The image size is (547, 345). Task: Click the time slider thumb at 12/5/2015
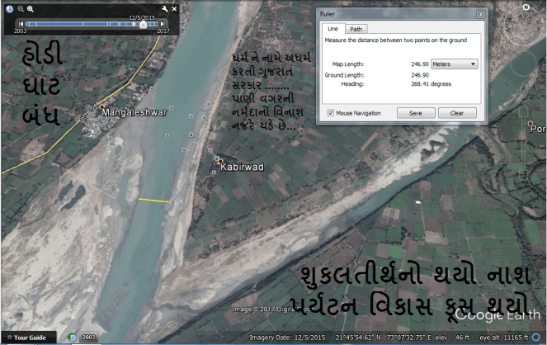(143, 25)
